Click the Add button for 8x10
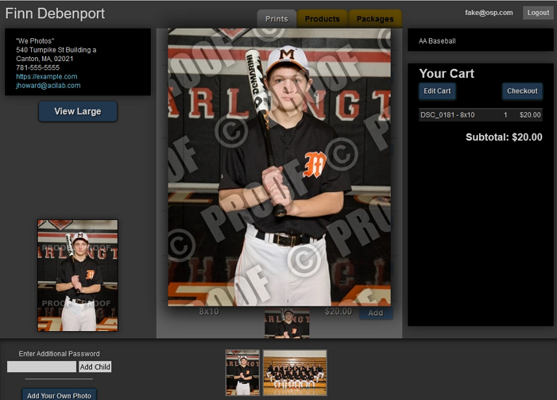This screenshot has height=400, width=557. click(375, 313)
